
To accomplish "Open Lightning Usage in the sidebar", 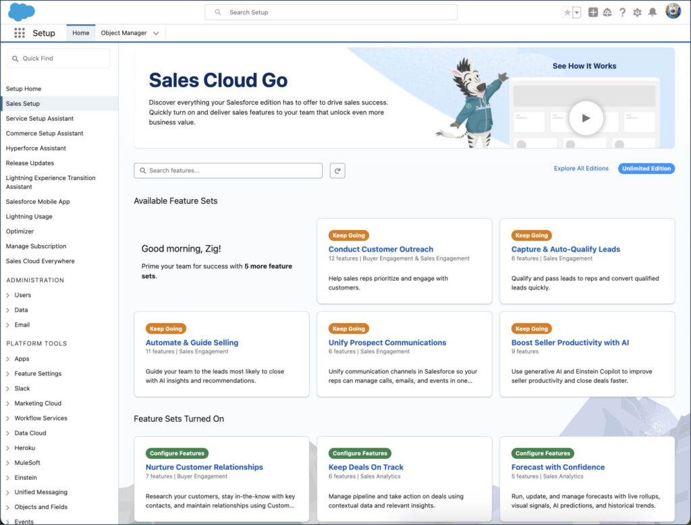I will pyautogui.click(x=29, y=217).
